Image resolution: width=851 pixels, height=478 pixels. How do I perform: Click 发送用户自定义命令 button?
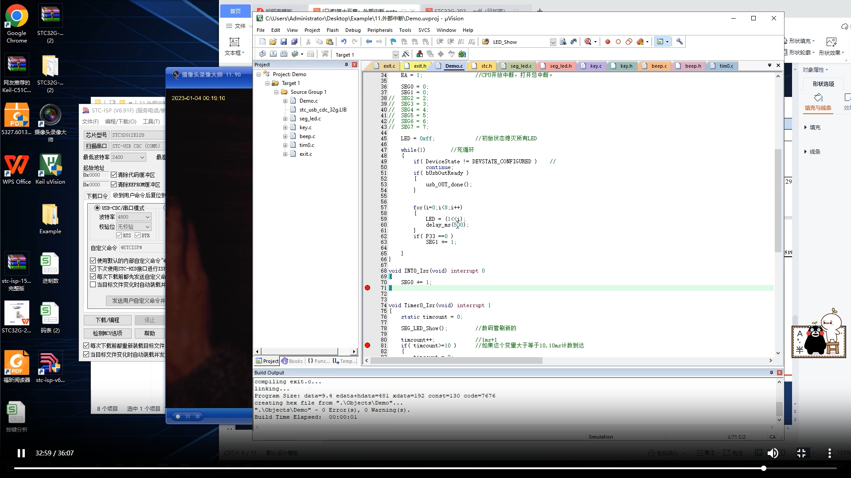point(136,301)
